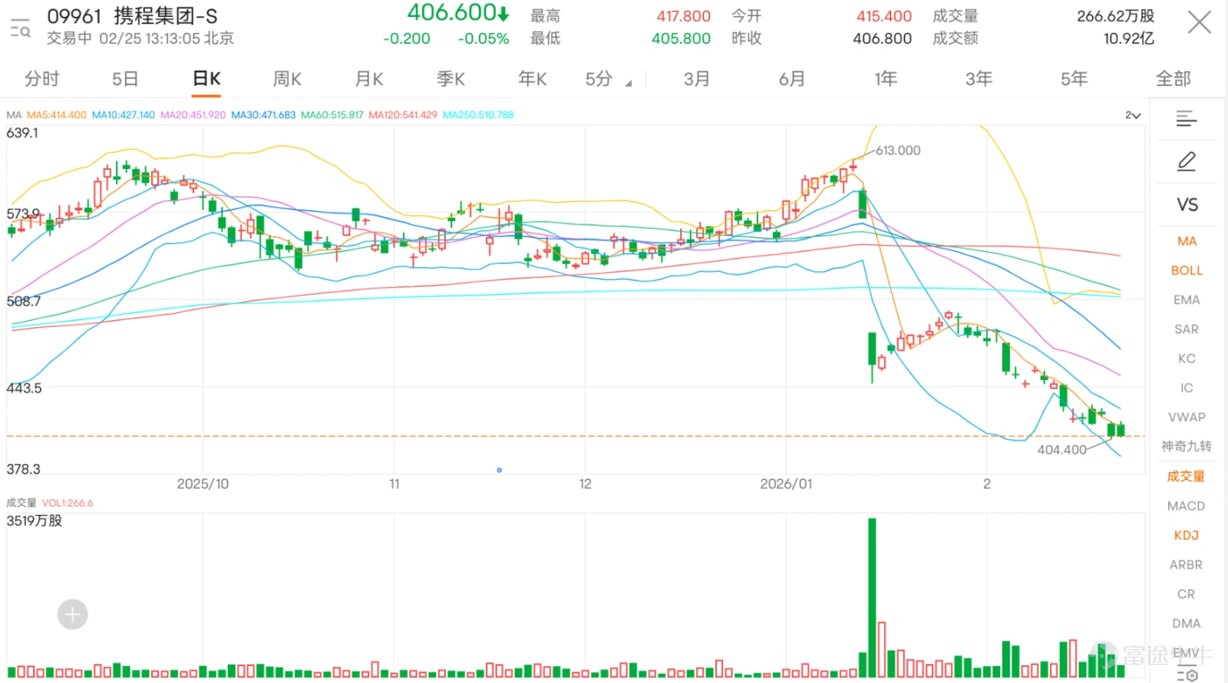Toggle the VWAP indicator
The height and width of the screenshot is (683, 1228).
point(1187,417)
